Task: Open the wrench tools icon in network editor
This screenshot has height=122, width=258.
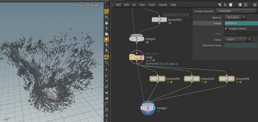Action: [220, 5]
